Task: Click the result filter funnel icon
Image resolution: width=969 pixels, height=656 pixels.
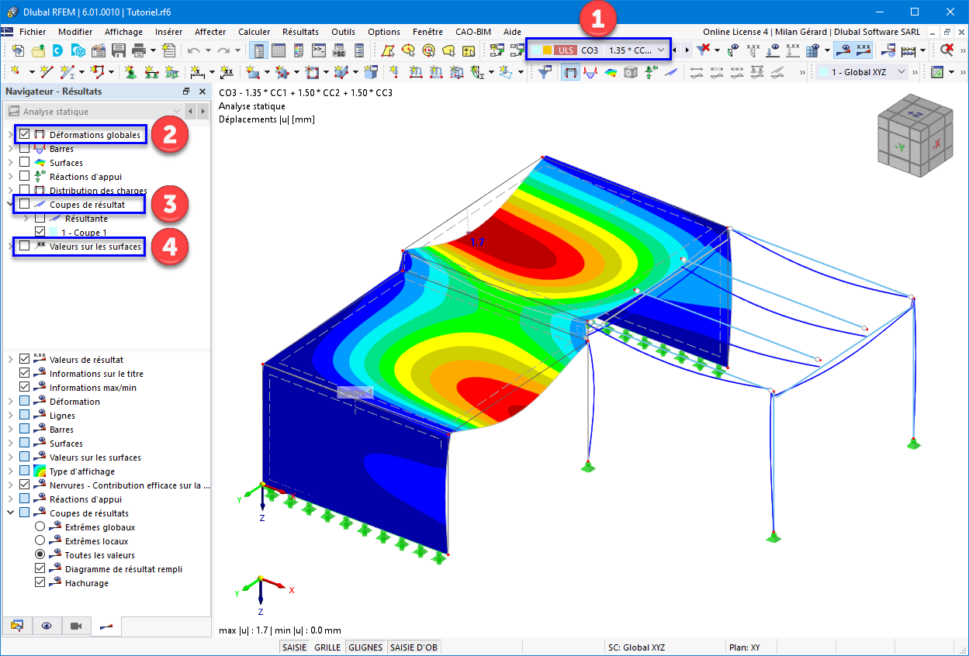Action: [545, 72]
